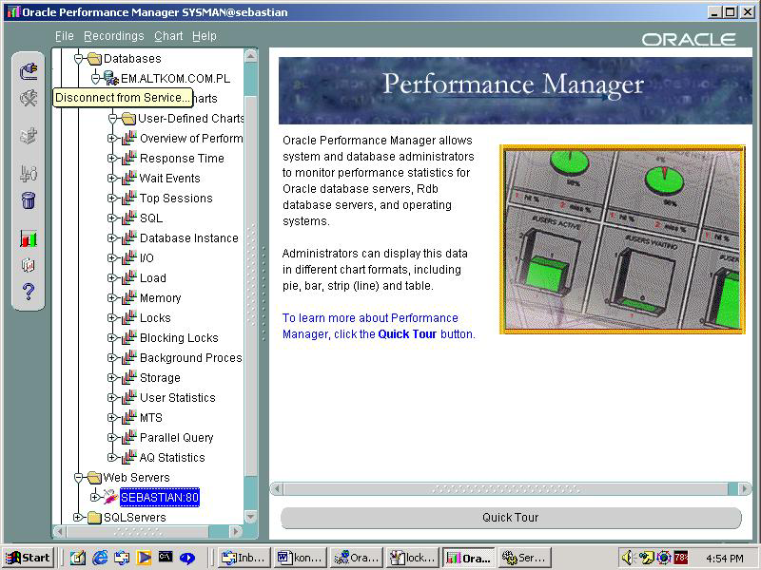Open the Recordings menu

coord(113,36)
